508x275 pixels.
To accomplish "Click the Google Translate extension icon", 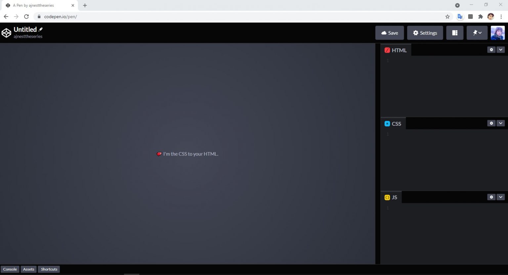I will point(460,17).
